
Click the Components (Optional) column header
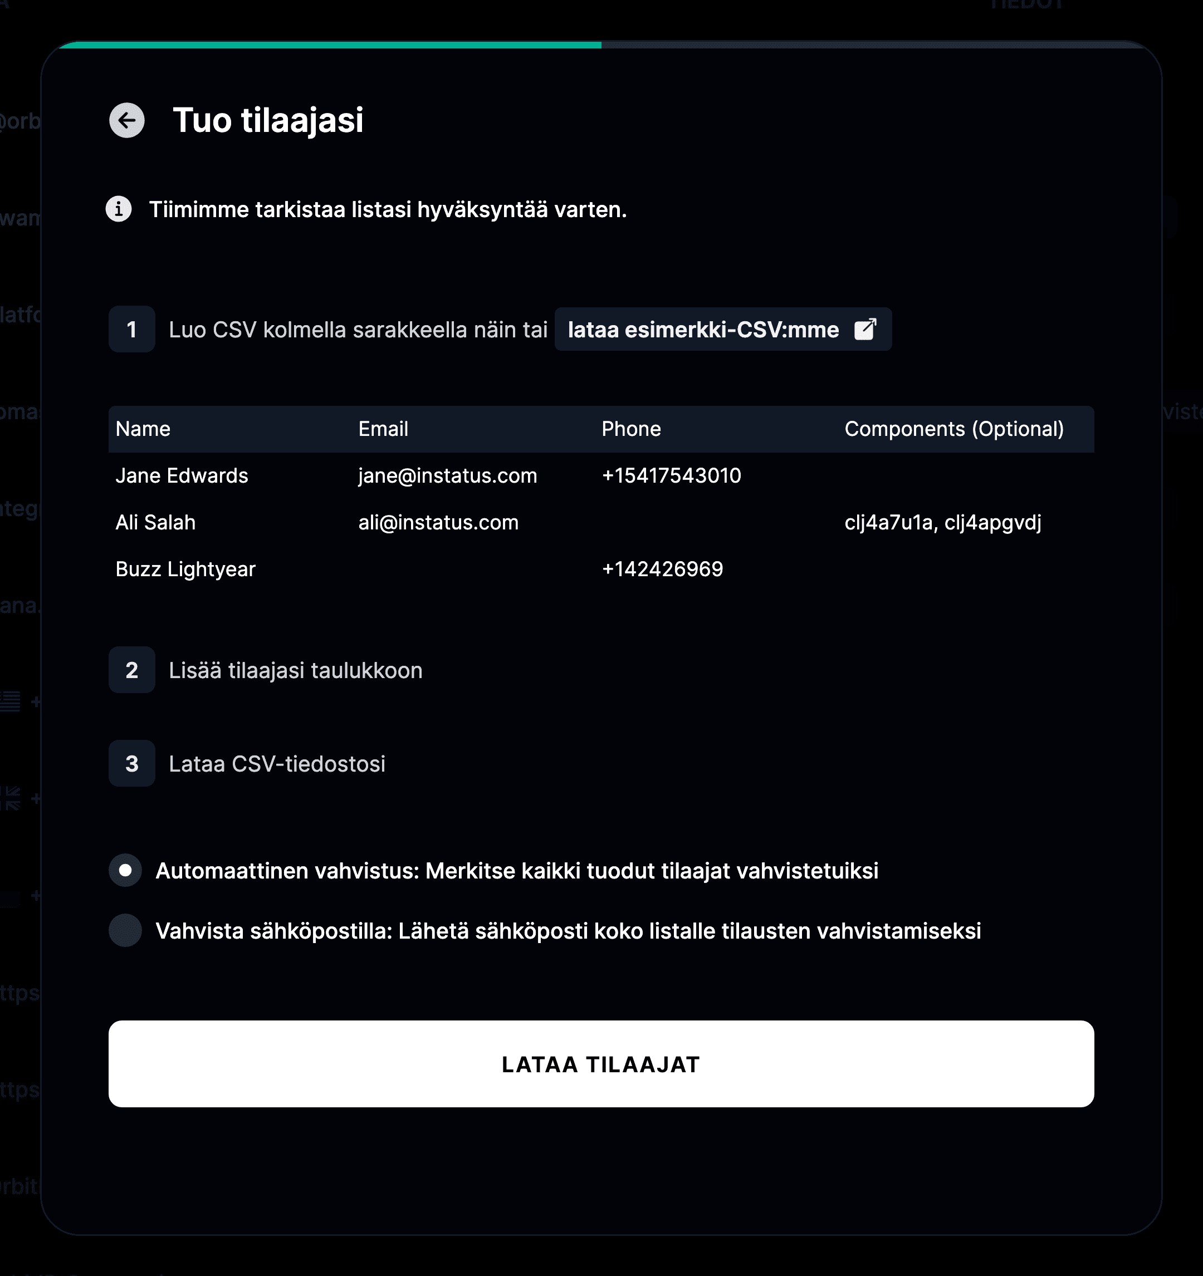click(x=954, y=429)
